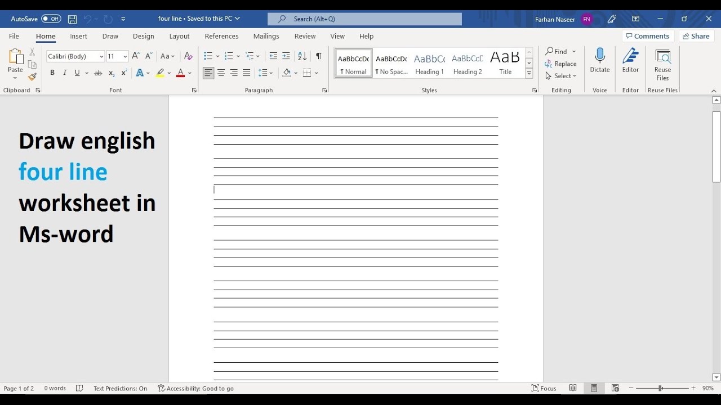The width and height of the screenshot is (721, 405).
Task: Toggle Italic formatting
Action: click(65, 73)
